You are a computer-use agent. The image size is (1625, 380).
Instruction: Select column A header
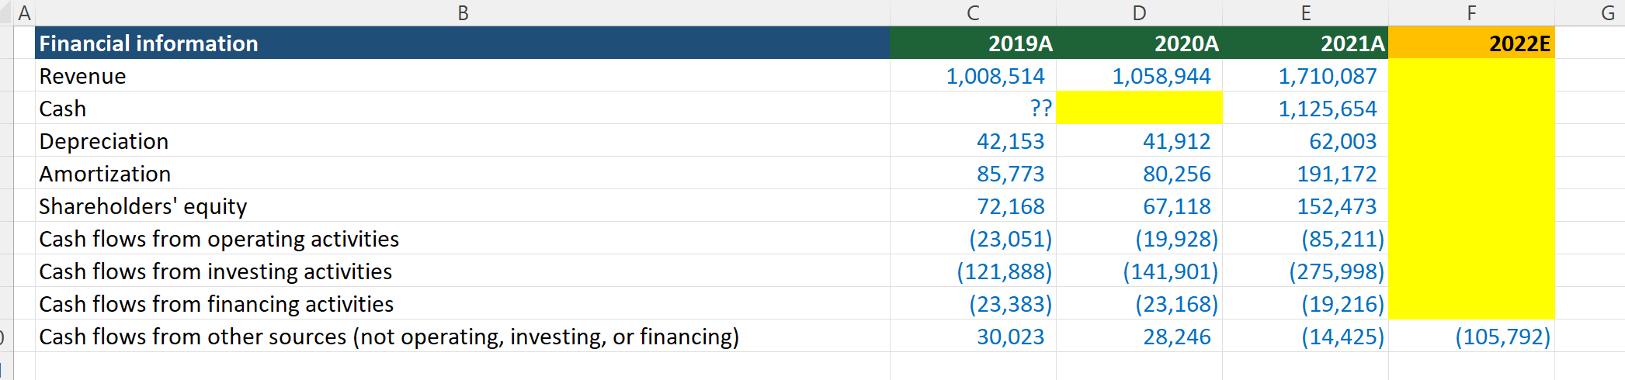(x=24, y=12)
